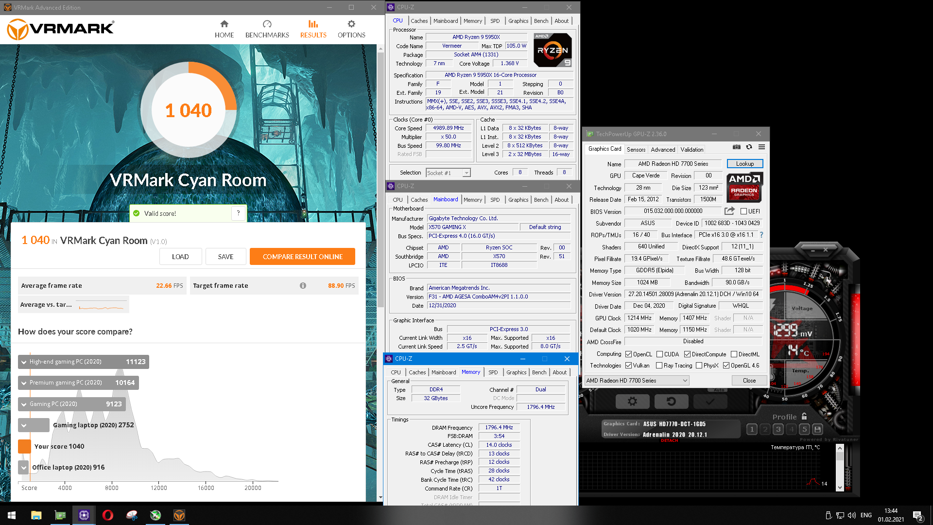This screenshot has width=933, height=525.
Task: Open Bench tab in top CPU-Z window
Action: 541,21
